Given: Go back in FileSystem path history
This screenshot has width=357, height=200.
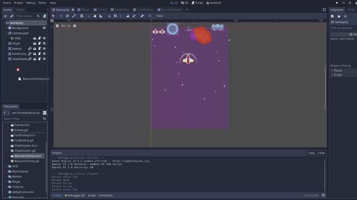Looking at the screenshot, I should pyautogui.click(x=4, y=113).
